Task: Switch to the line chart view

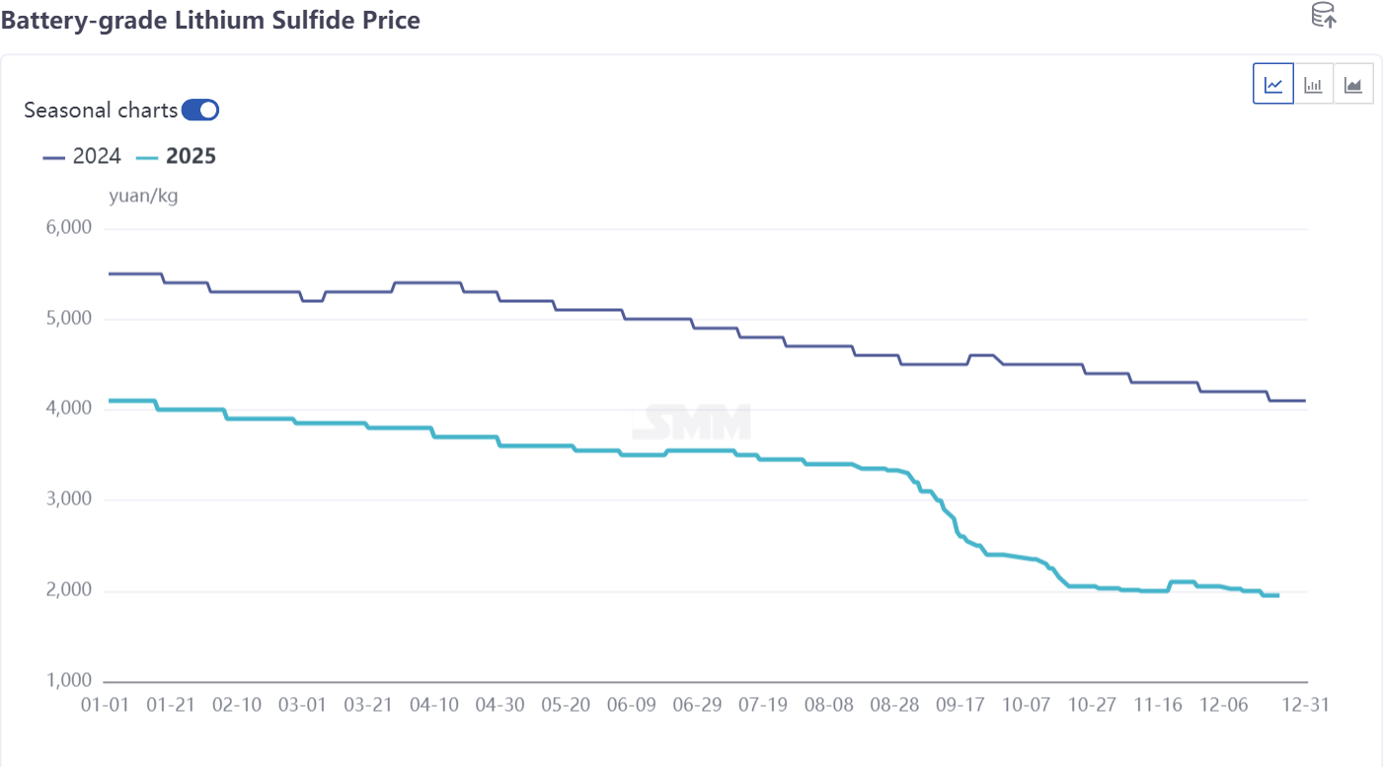Action: pyautogui.click(x=1273, y=84)
